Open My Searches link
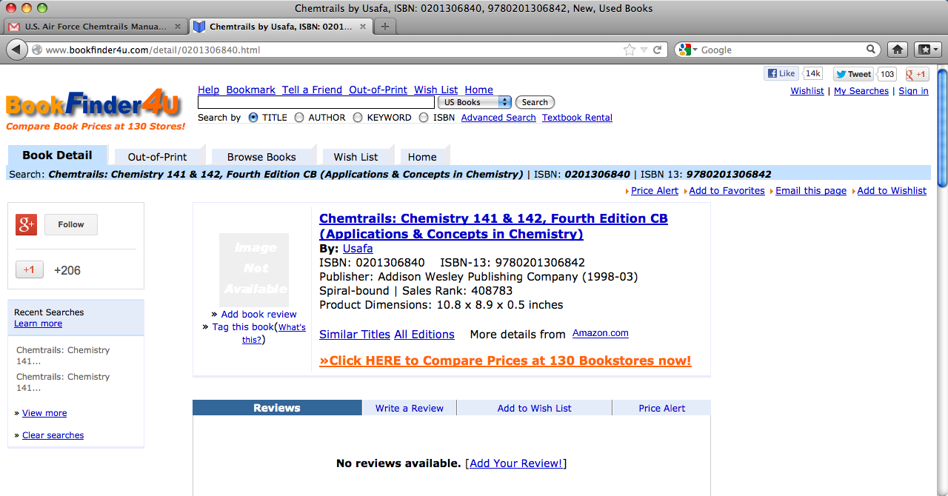The width and height of the screenshot is (948, 496). pos(861,91)
